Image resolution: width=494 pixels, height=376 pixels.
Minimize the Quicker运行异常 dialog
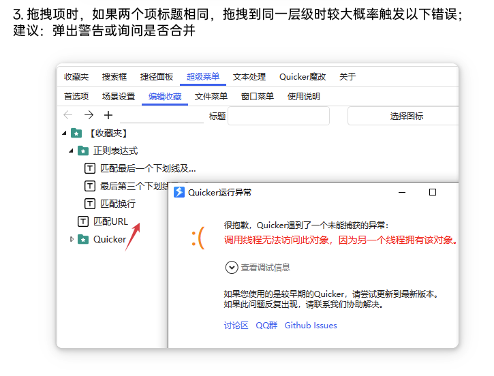(x=402, y=192)
